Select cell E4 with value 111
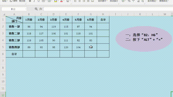The height and width of the screenshot is (97, 173). coord(66,40)
